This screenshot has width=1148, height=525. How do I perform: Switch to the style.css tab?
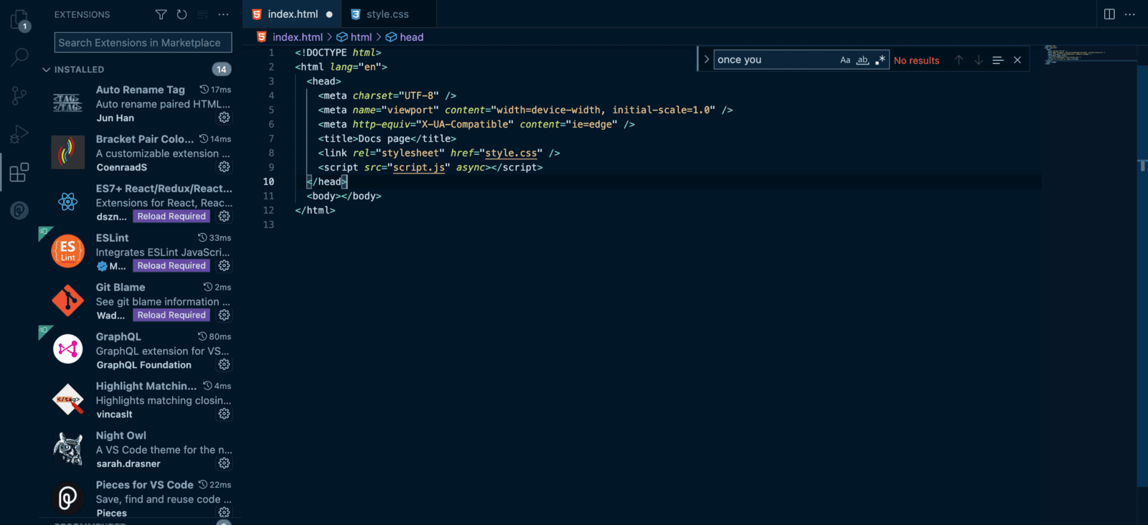click(387, 14)
